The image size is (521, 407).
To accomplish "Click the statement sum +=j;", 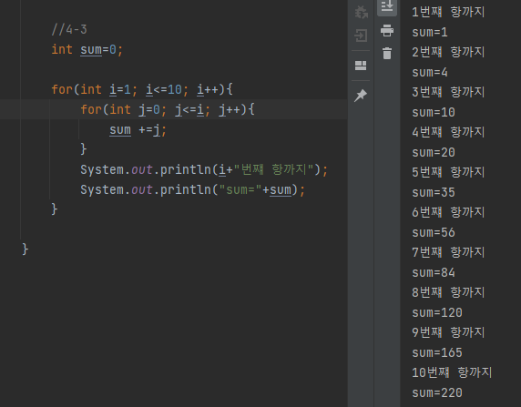I will click(138, 130).
